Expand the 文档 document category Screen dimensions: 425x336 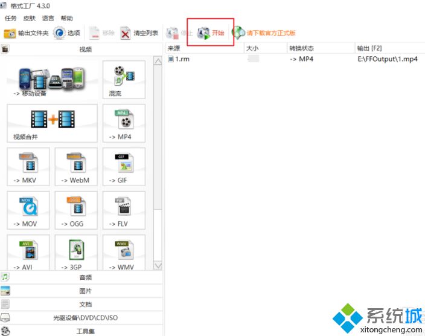coord(81,304)
